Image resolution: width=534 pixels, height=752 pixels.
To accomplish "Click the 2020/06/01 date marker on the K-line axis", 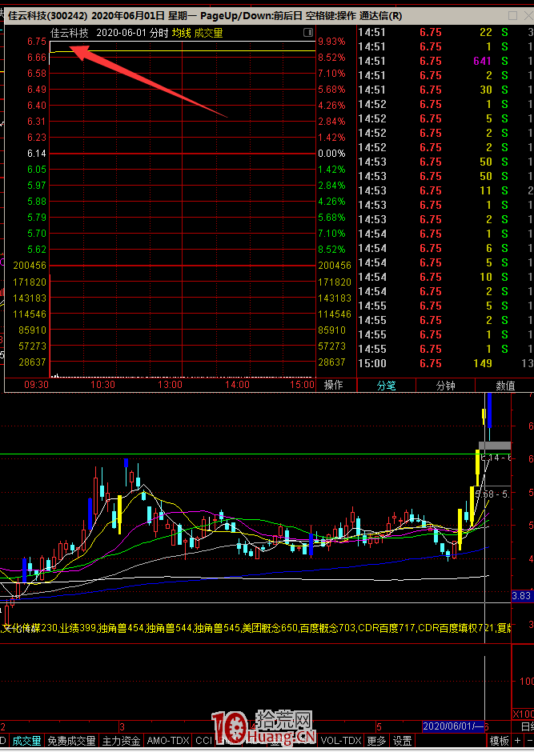I will 453,726.
